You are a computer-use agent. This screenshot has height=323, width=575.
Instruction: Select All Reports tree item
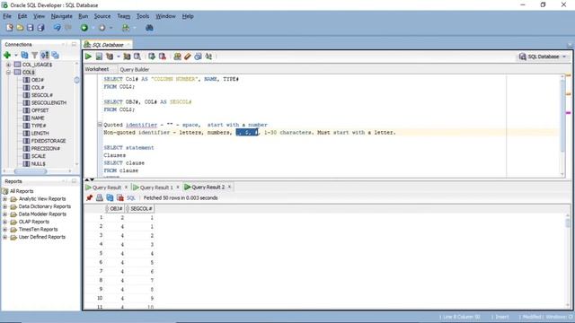pyautogui.click(x=22, y=191)
